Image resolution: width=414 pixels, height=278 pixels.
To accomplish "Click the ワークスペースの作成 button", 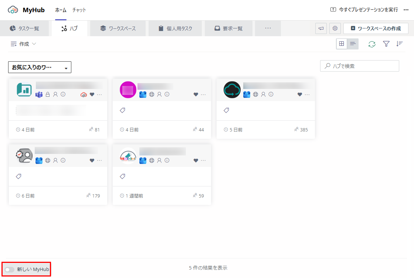I will [376, 28].
